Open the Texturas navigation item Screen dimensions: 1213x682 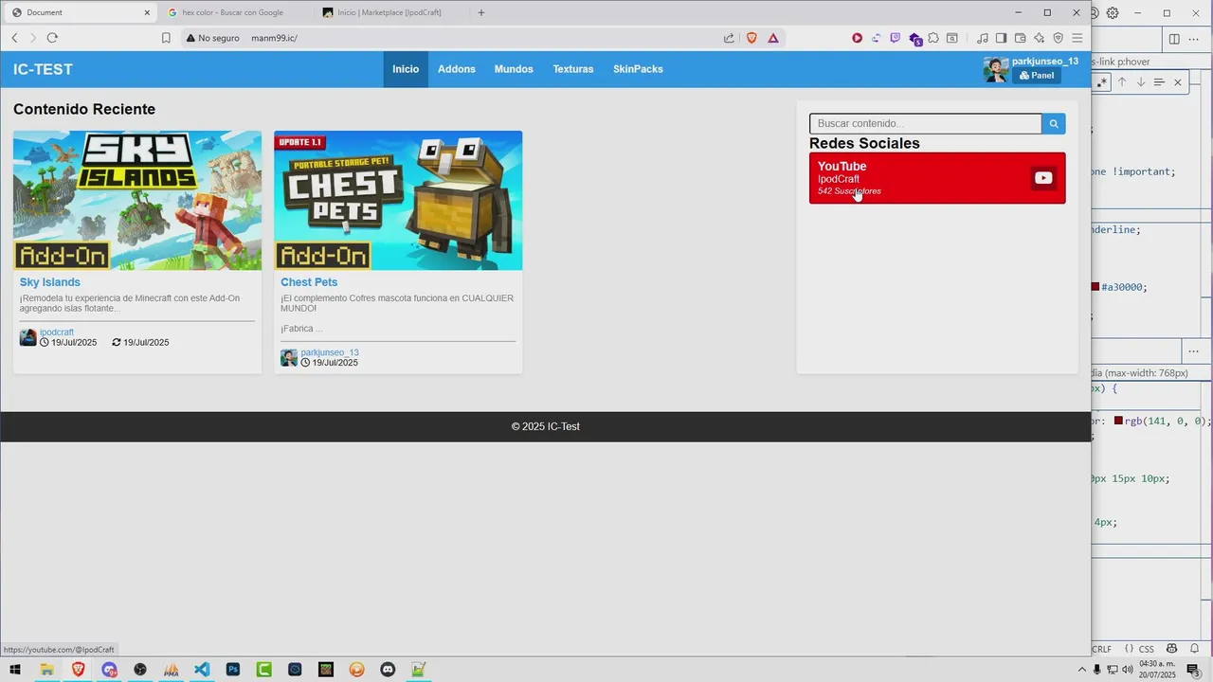click(573, 69)
